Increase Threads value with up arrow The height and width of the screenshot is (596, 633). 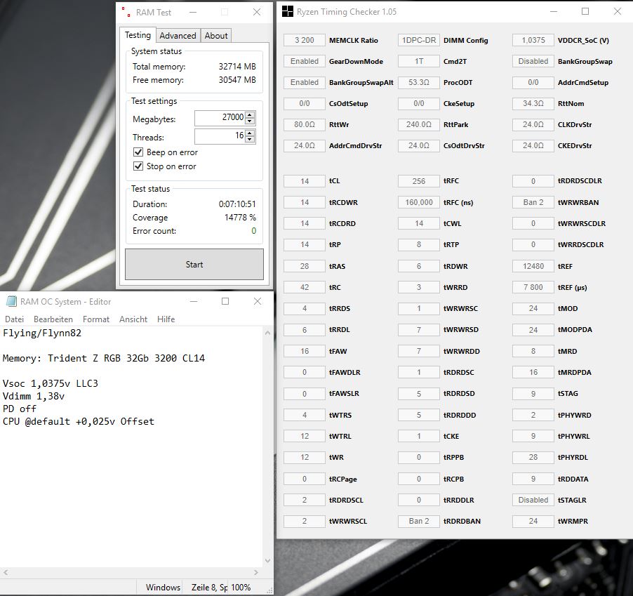pyautogui.click(x=250, y=133)
